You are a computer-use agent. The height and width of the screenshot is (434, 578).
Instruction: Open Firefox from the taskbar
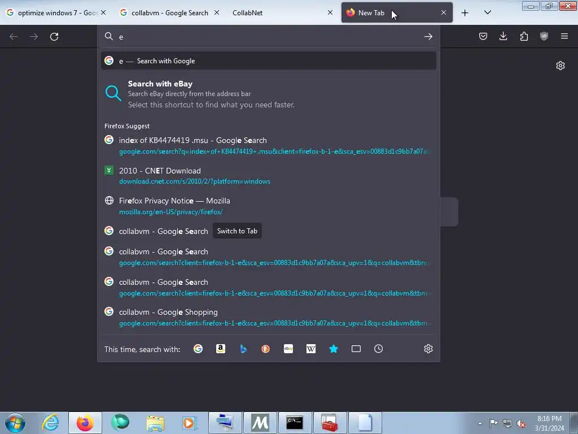pos(85,423)
